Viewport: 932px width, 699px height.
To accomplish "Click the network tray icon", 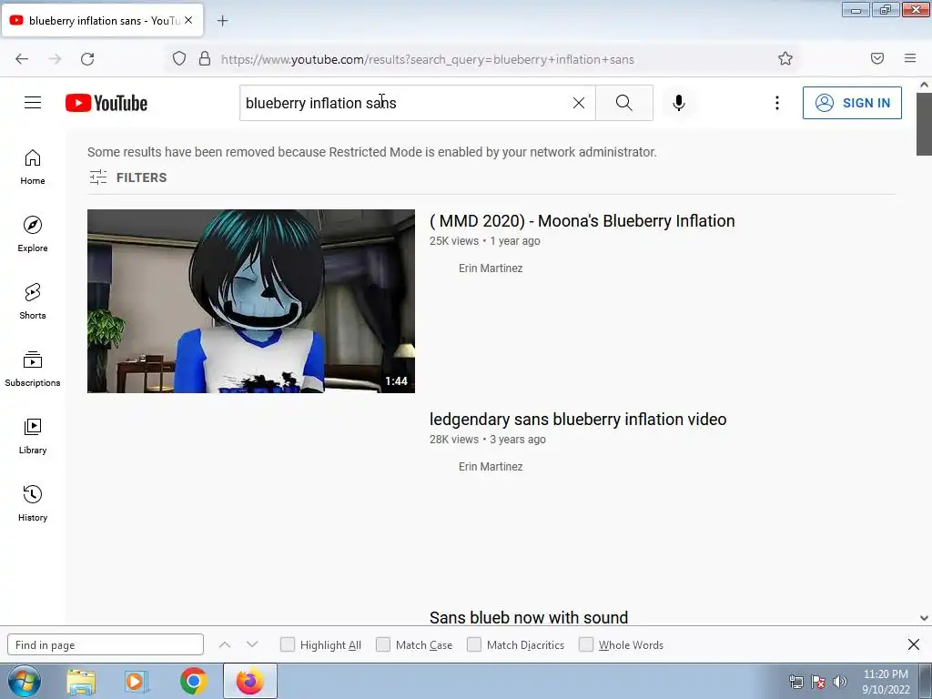I will pos(795,682).
